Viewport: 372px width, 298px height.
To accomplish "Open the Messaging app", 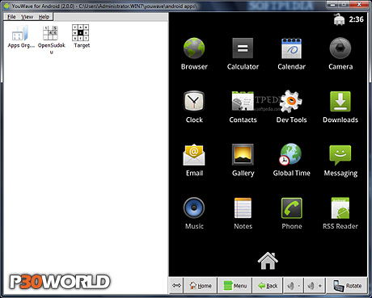I will click(x=340, y=155).
